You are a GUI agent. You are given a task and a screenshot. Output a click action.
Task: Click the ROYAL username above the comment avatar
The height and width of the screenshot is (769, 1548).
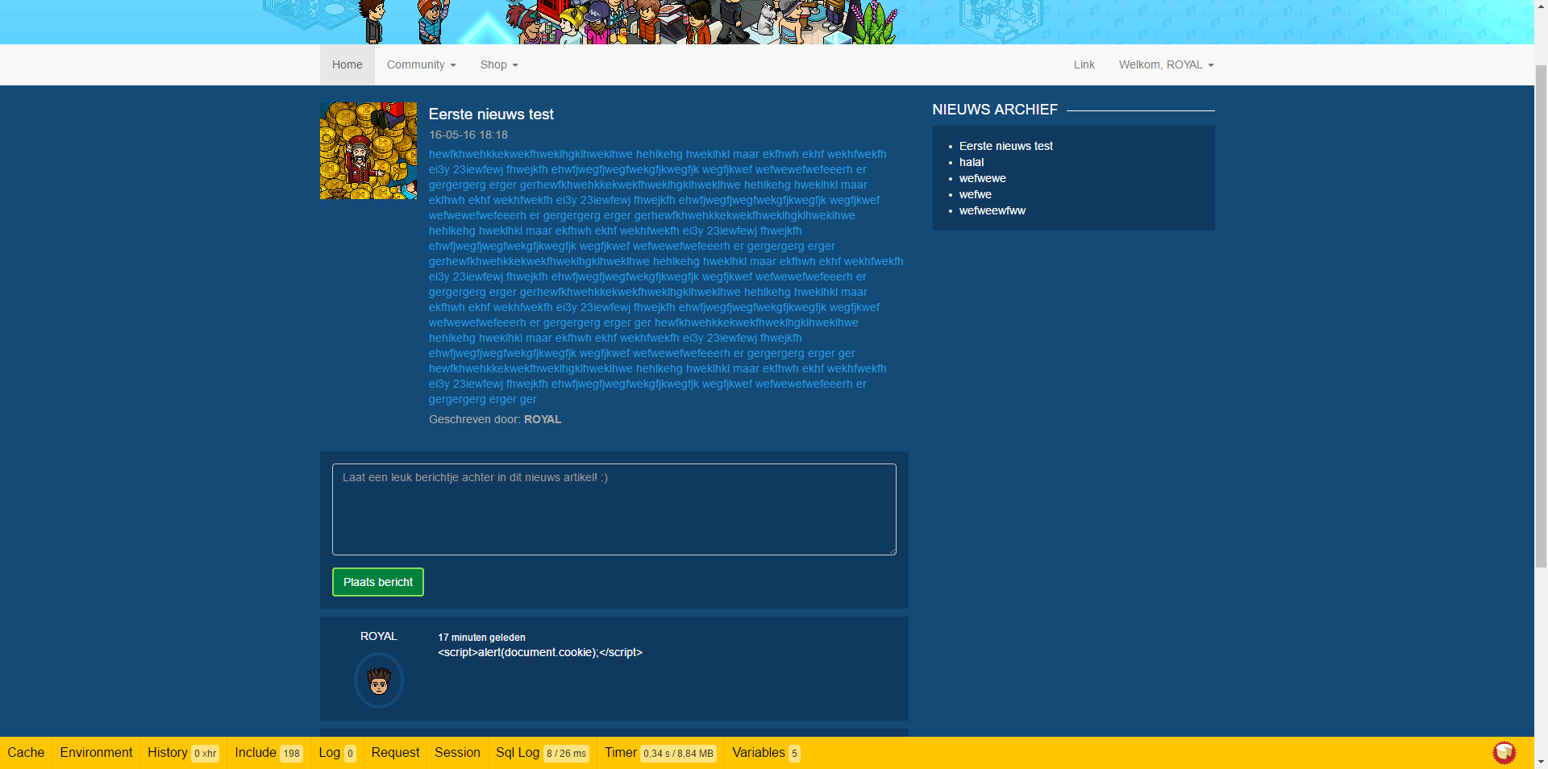pyautogui.click(x=379, y=636)
